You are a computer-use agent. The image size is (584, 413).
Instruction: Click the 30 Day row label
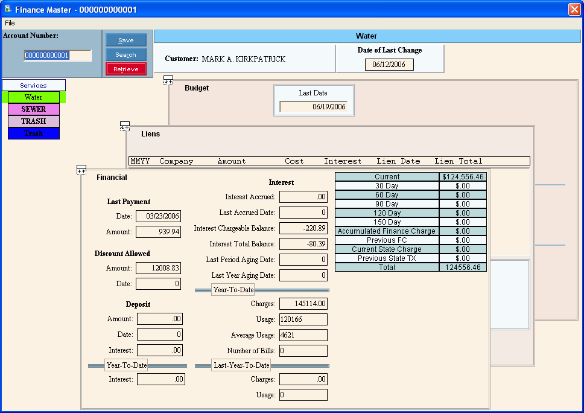click(x=387, y=185)
